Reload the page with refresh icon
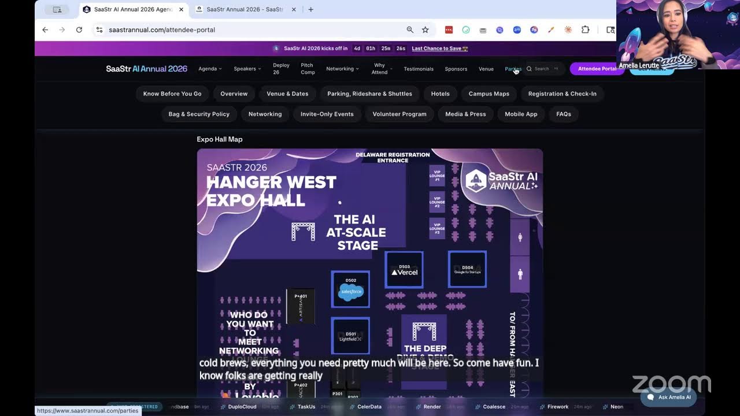The width and height of the screenshot is (740, 416). click(x=79, y=29)
